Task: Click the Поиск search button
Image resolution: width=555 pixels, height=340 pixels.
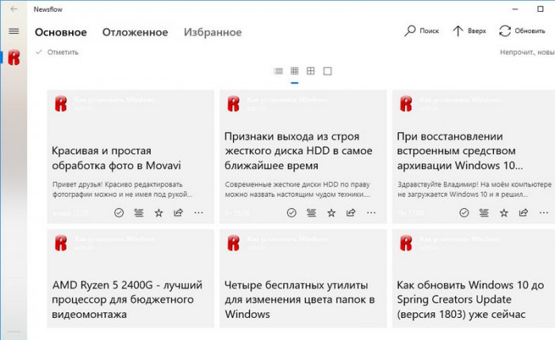Action: tap(421, 31)
